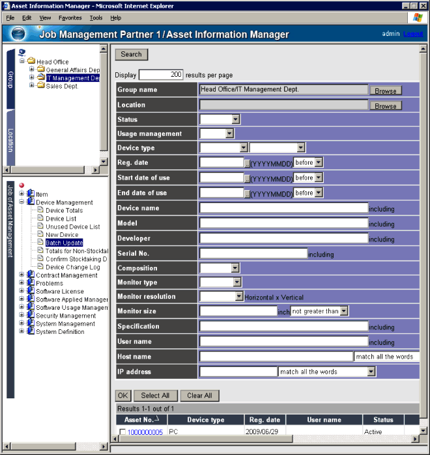
Task: Check the box for asset 1000000005
Action: [122, 432]
